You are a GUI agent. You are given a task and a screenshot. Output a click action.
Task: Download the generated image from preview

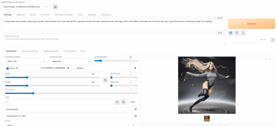(x=266, y=58)
